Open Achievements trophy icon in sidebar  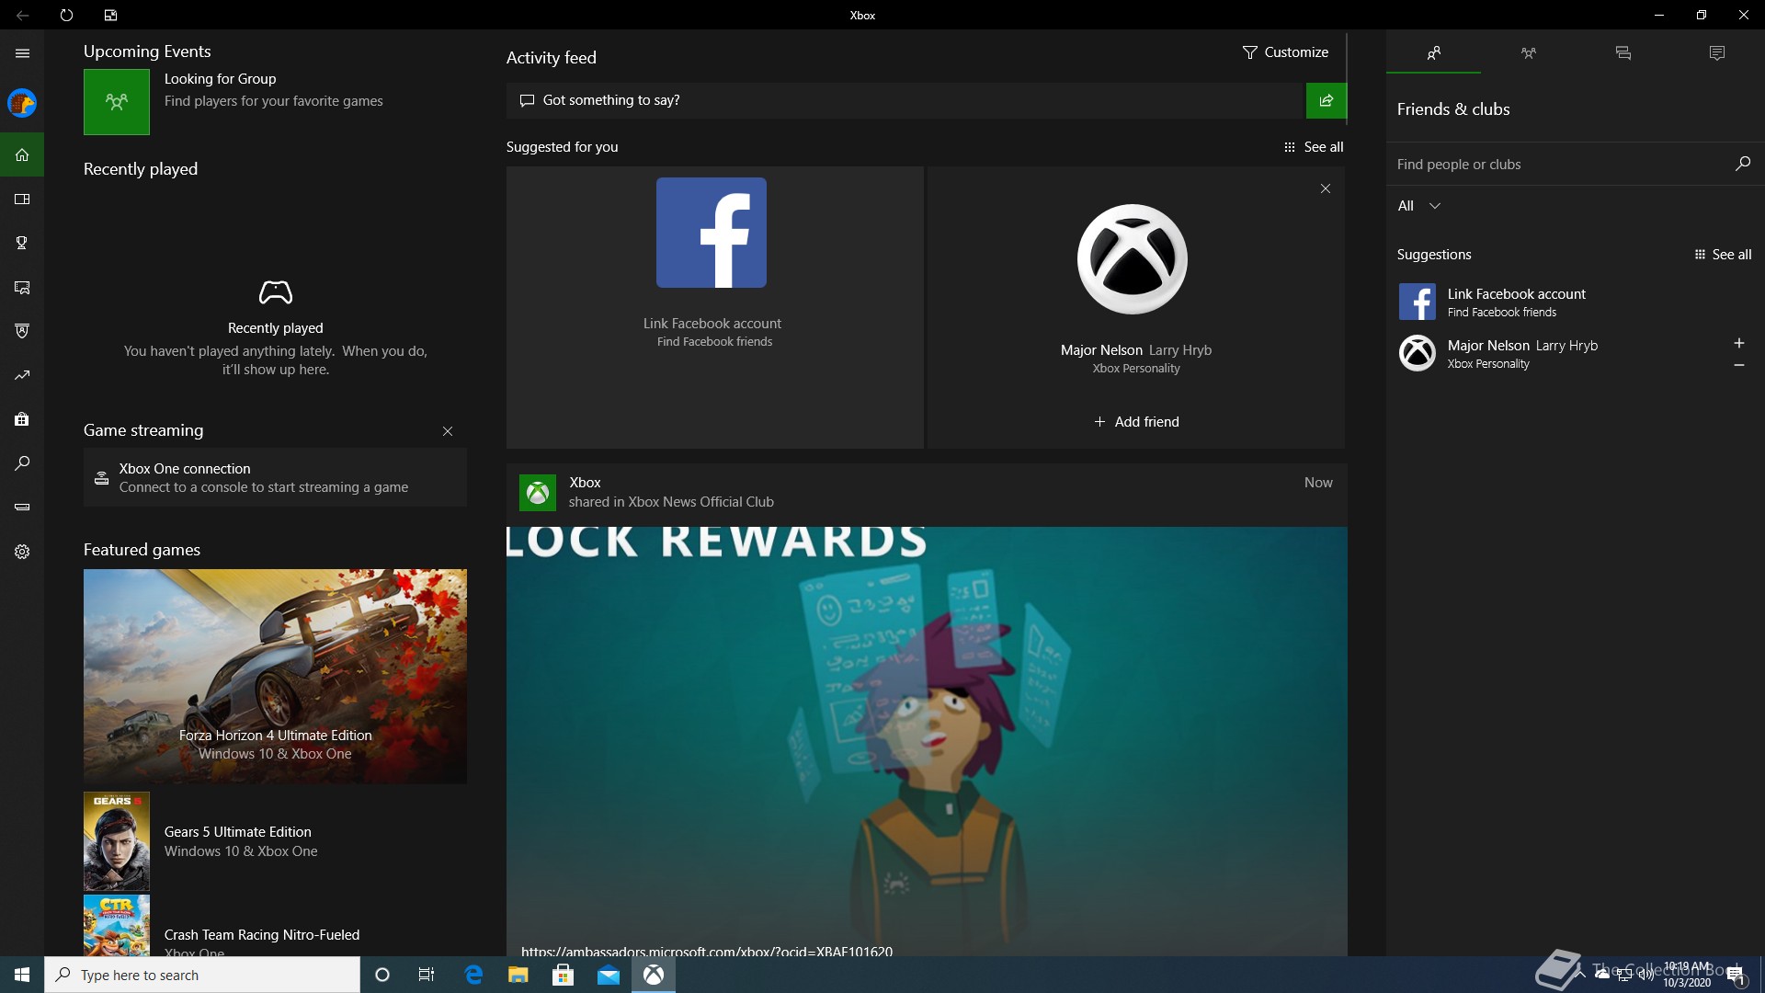pos(22,243)
